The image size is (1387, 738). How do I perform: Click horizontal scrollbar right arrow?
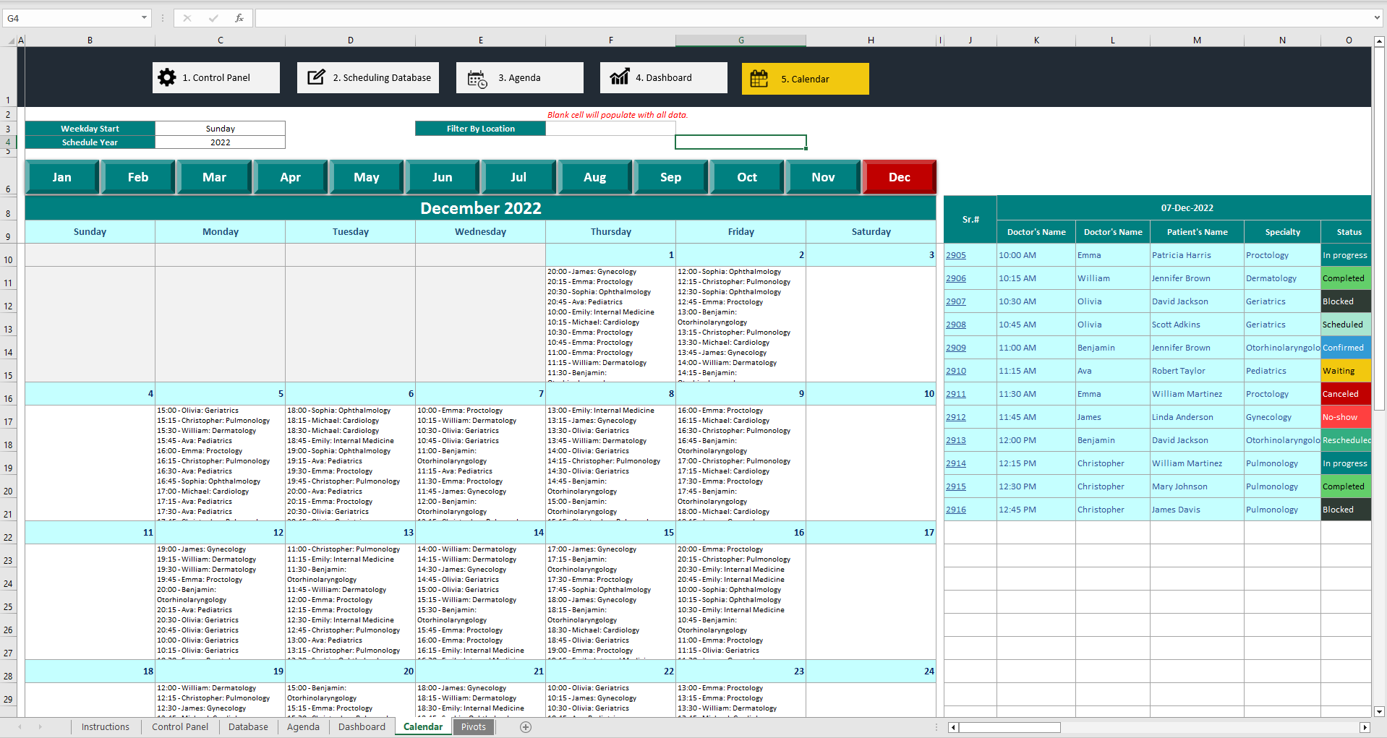pos(1365,727)
